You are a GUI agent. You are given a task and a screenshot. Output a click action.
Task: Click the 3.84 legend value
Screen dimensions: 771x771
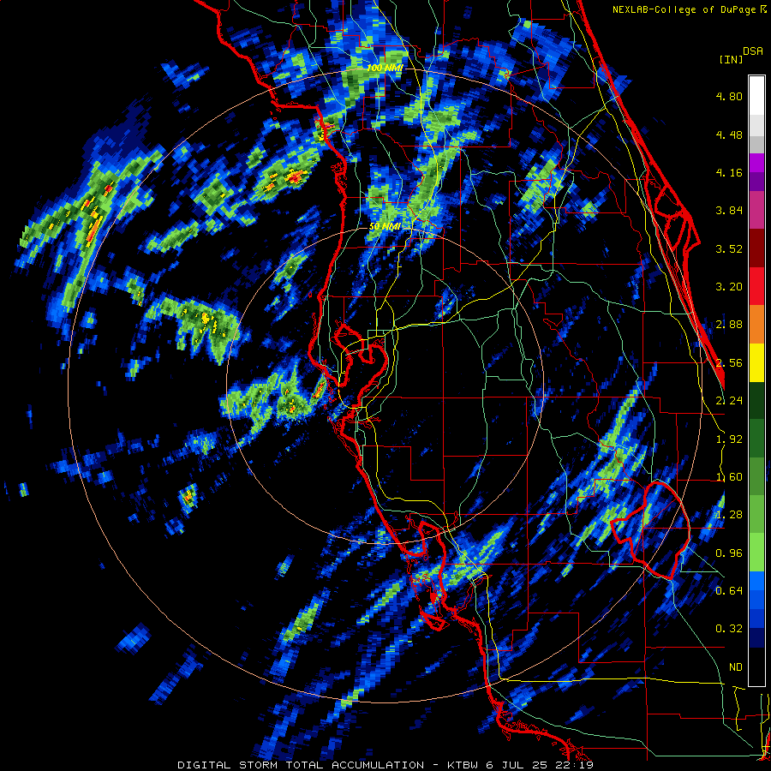click(x=729, y=211)
